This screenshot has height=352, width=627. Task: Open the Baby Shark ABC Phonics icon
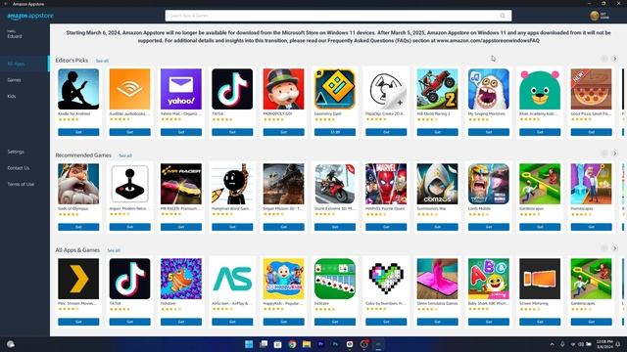click(489, 279)
